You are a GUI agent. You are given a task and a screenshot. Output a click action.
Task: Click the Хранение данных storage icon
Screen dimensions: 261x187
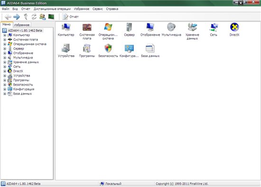click(x=192, y=27)
